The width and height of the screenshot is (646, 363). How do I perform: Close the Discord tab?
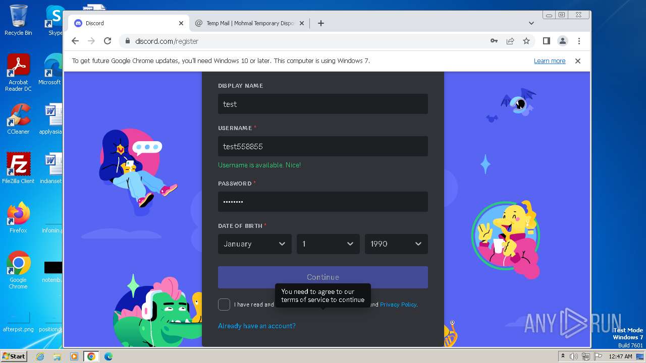(181, 23)
